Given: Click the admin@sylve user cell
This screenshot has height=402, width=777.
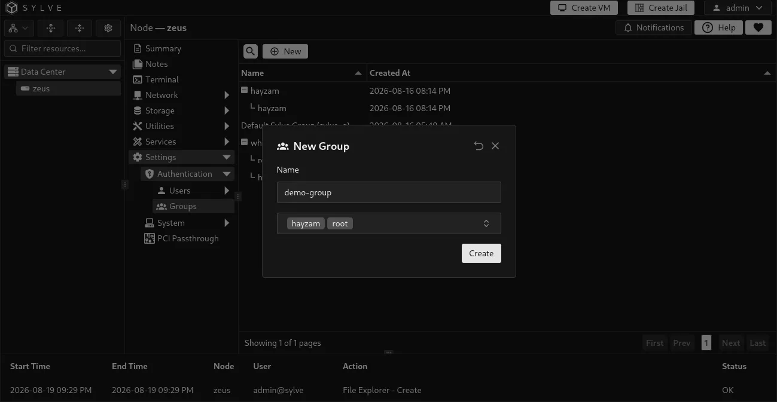Looking at the screenshot, I should [278, 390].
